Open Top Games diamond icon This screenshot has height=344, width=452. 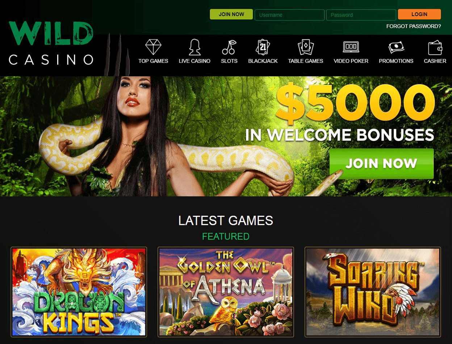[x=153, y=47]
